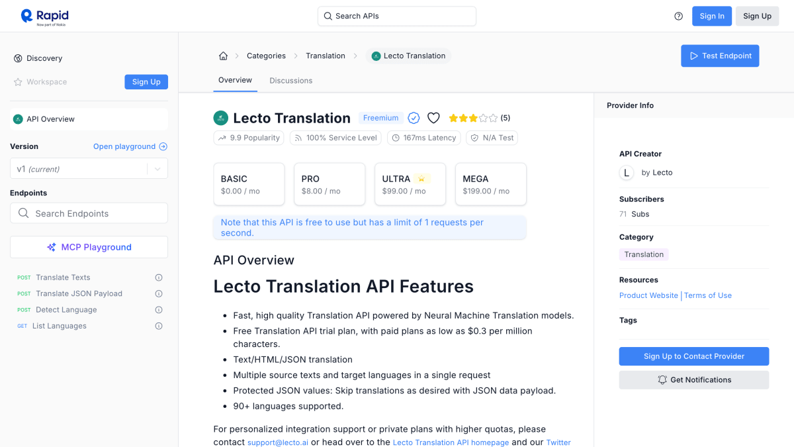Click the Popularity trend icon
Screen dimensions: 794x447
point(222,138)
